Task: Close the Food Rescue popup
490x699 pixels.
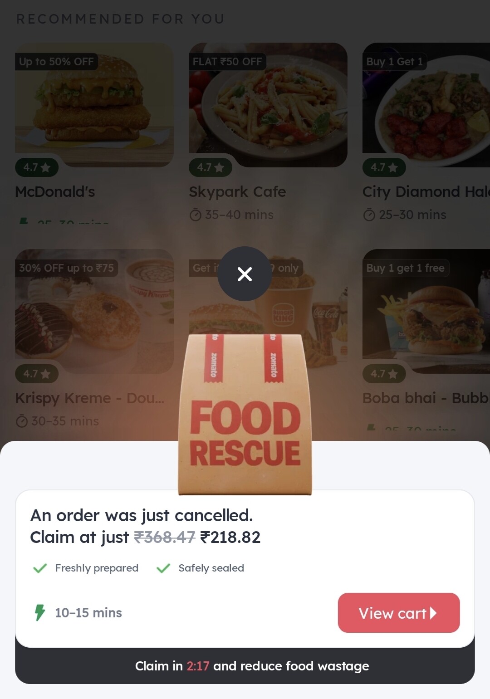Action: point(245,274)
